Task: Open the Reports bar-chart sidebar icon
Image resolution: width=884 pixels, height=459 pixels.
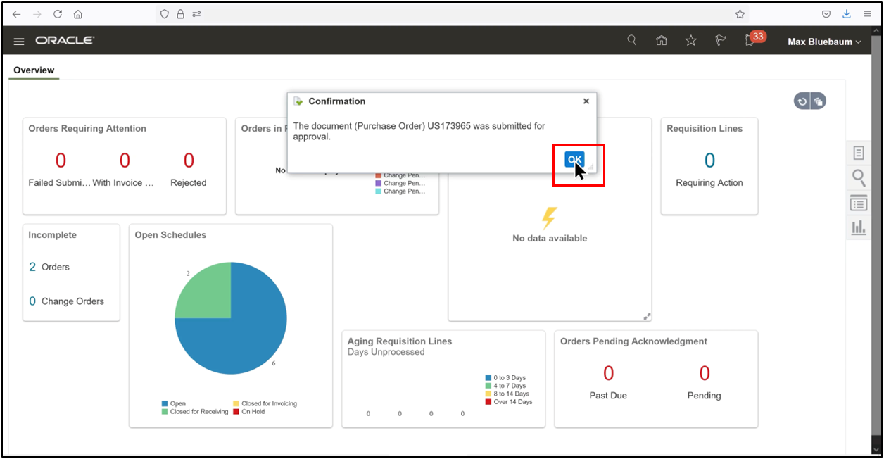Action: point(858,227)
